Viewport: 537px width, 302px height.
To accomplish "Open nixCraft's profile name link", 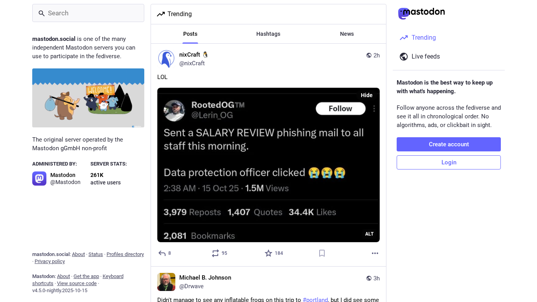I will click(x=193, y=55).
